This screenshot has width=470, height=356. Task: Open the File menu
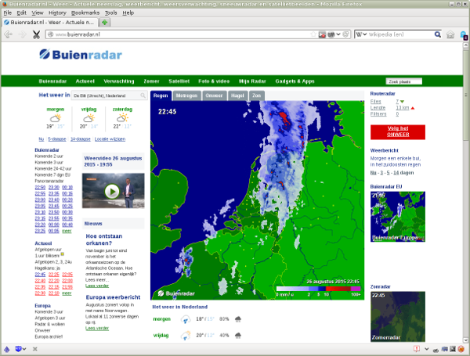(x=8, y=13)
